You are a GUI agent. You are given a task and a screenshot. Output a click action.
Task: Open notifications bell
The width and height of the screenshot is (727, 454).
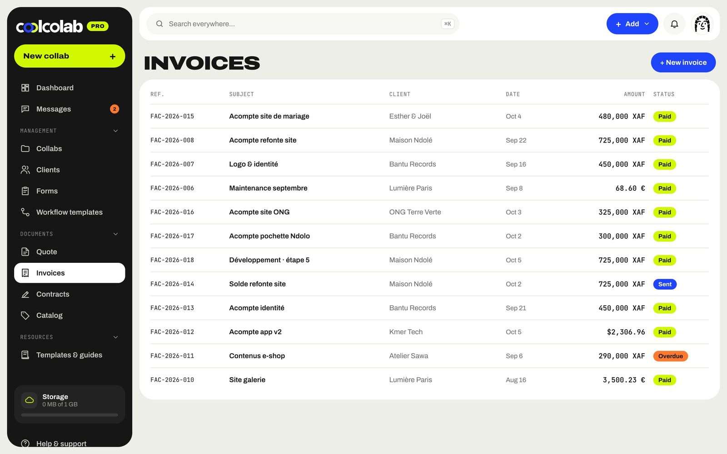pyautogui.click(x=674, y=24)
